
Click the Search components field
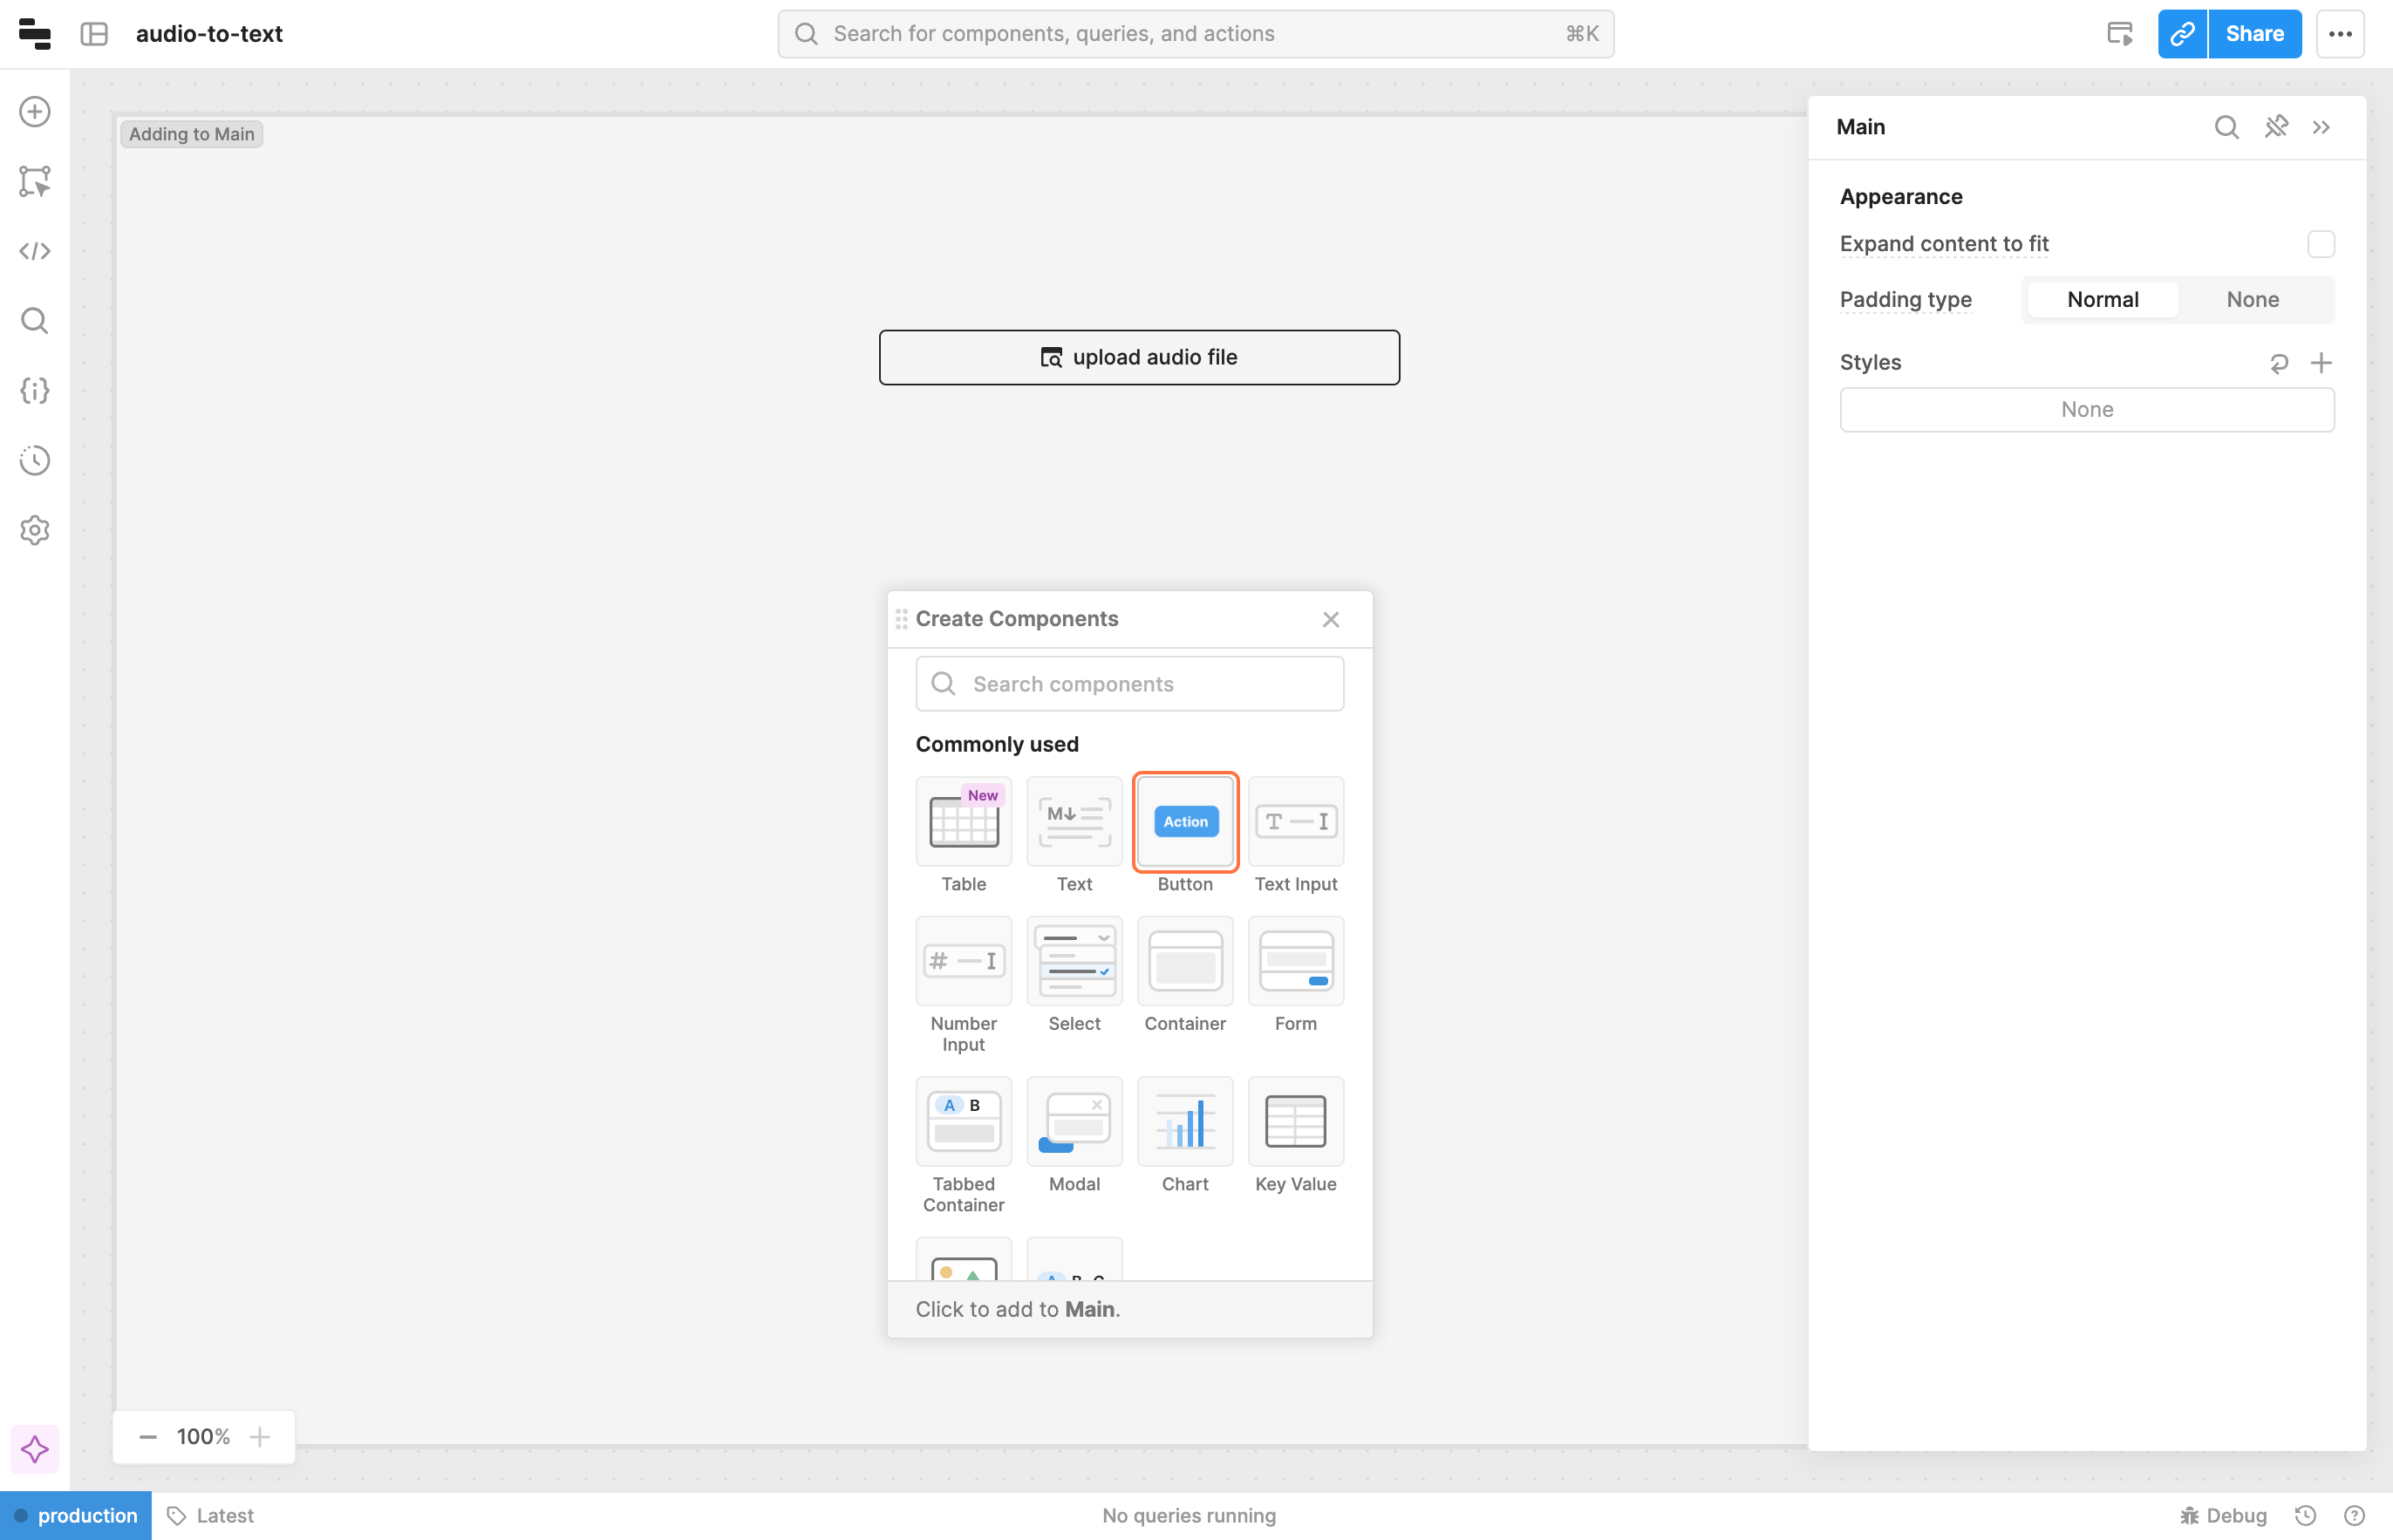[x=1130, y=684]
